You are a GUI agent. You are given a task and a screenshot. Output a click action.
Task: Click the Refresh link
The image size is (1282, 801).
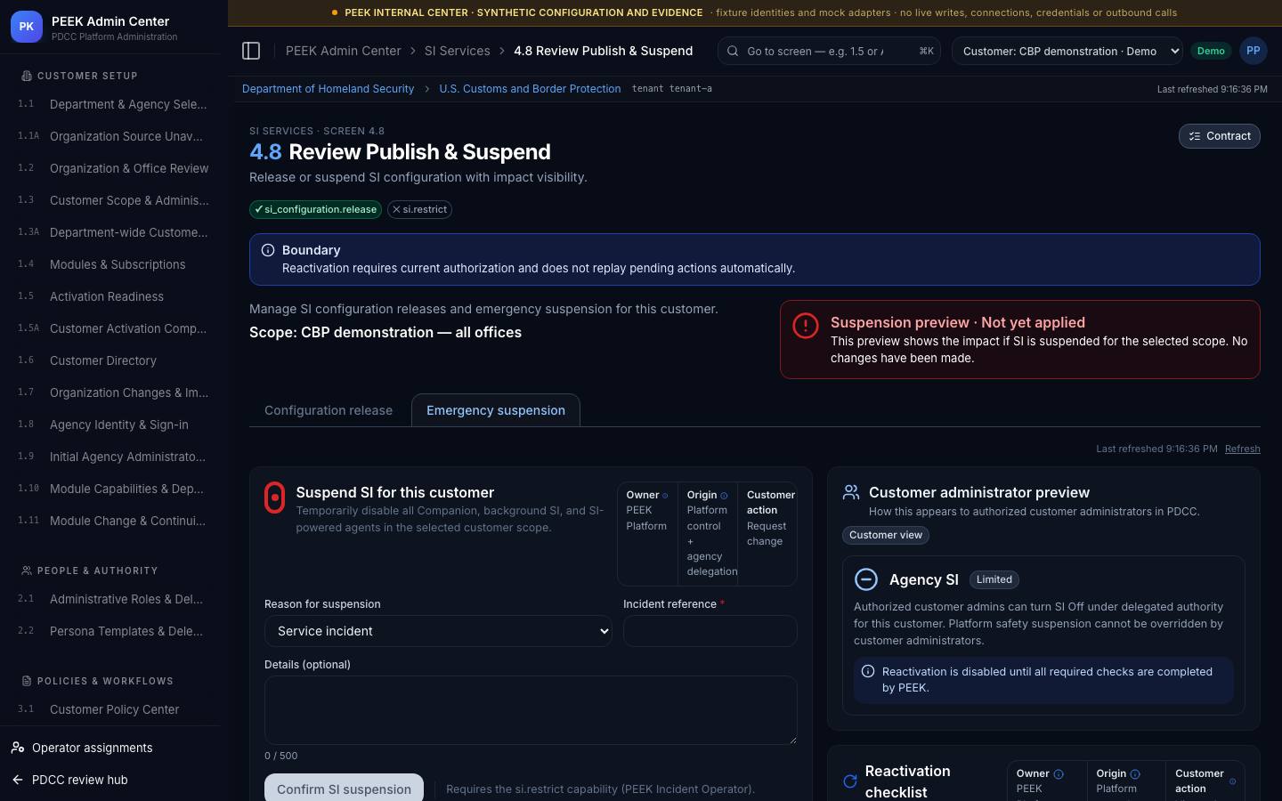[1242, 449]
